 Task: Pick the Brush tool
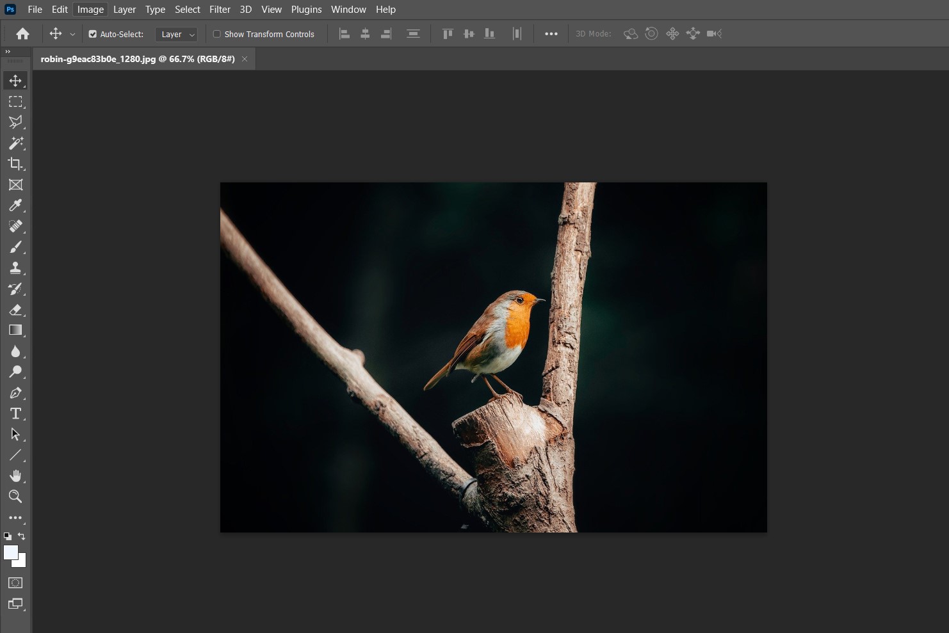click(15, 247)
